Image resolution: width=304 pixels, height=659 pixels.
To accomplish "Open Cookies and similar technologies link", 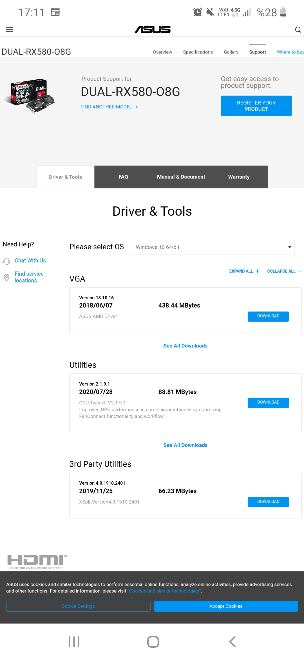I will pyautogui.click(x=164, y=591).
